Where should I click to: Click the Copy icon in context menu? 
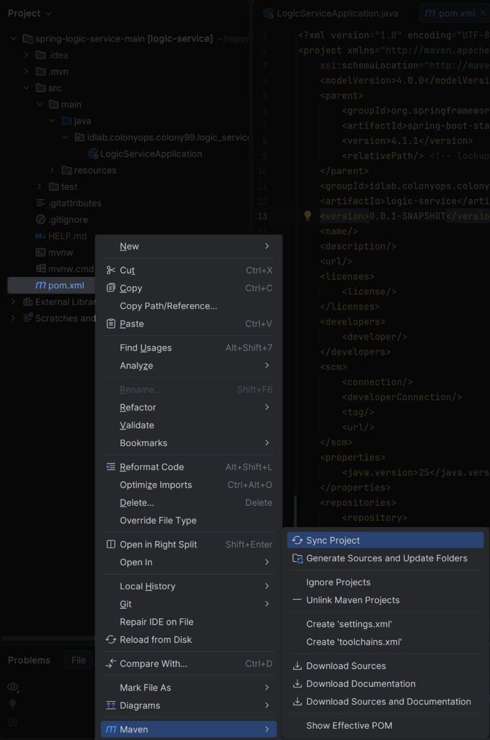click(111, 288)
